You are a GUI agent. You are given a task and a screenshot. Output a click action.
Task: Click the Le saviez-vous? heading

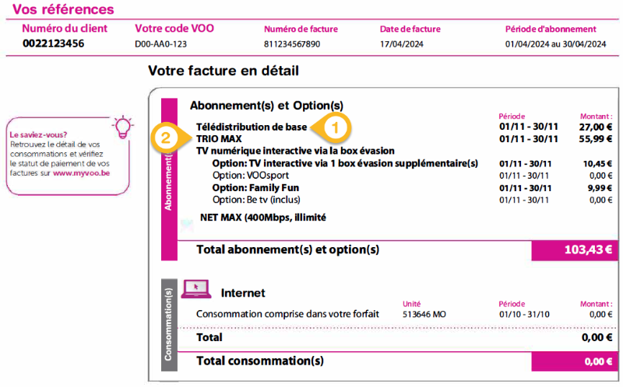38,134
